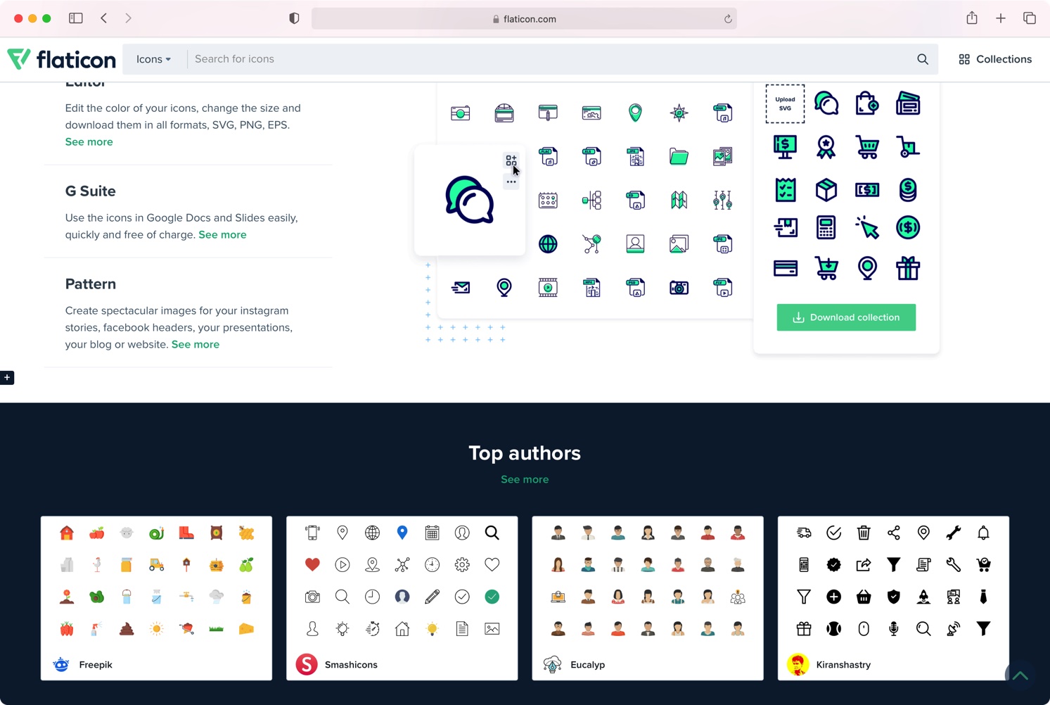Screen dimensions: 1050x705
Task: Pick the portrait user frame icon
Action: coord(635,243)
